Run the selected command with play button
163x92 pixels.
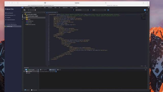click(x=108, y=10)
